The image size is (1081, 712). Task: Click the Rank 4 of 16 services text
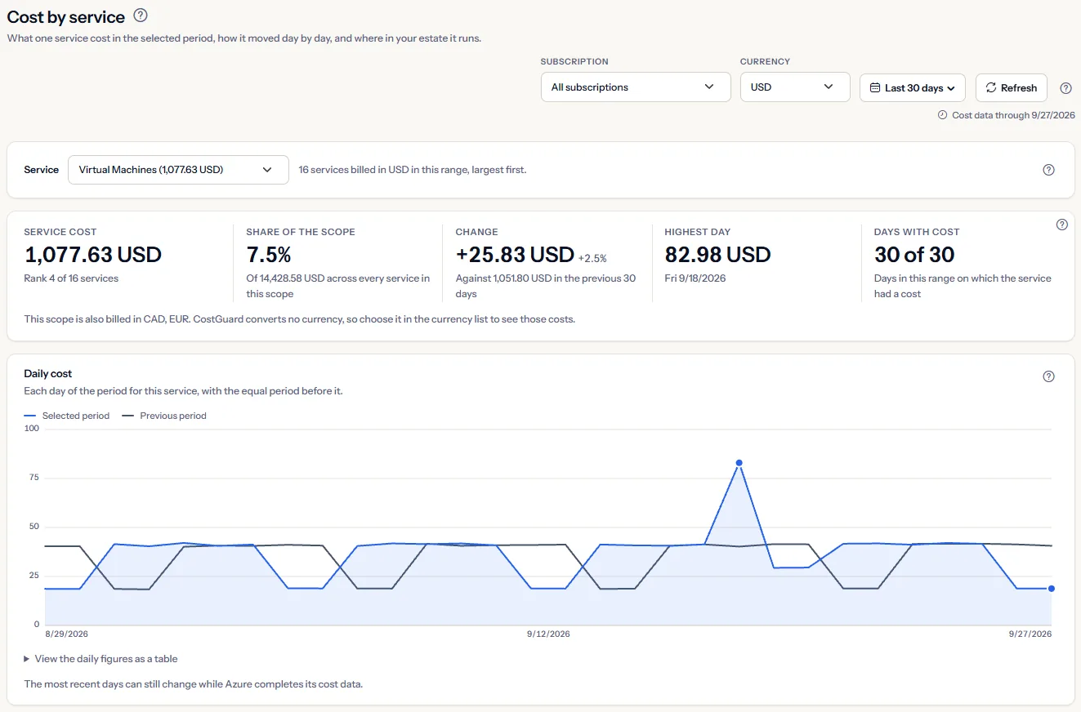[x=72, y=278]
